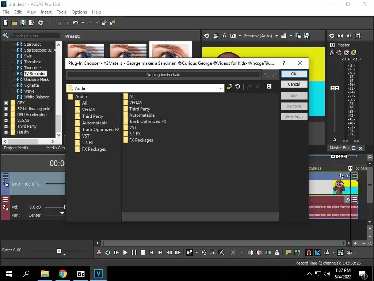Screen dimensions: 374x281
Task: Open the Audio folder dropdown in chooser
Action: pos(221,89)
